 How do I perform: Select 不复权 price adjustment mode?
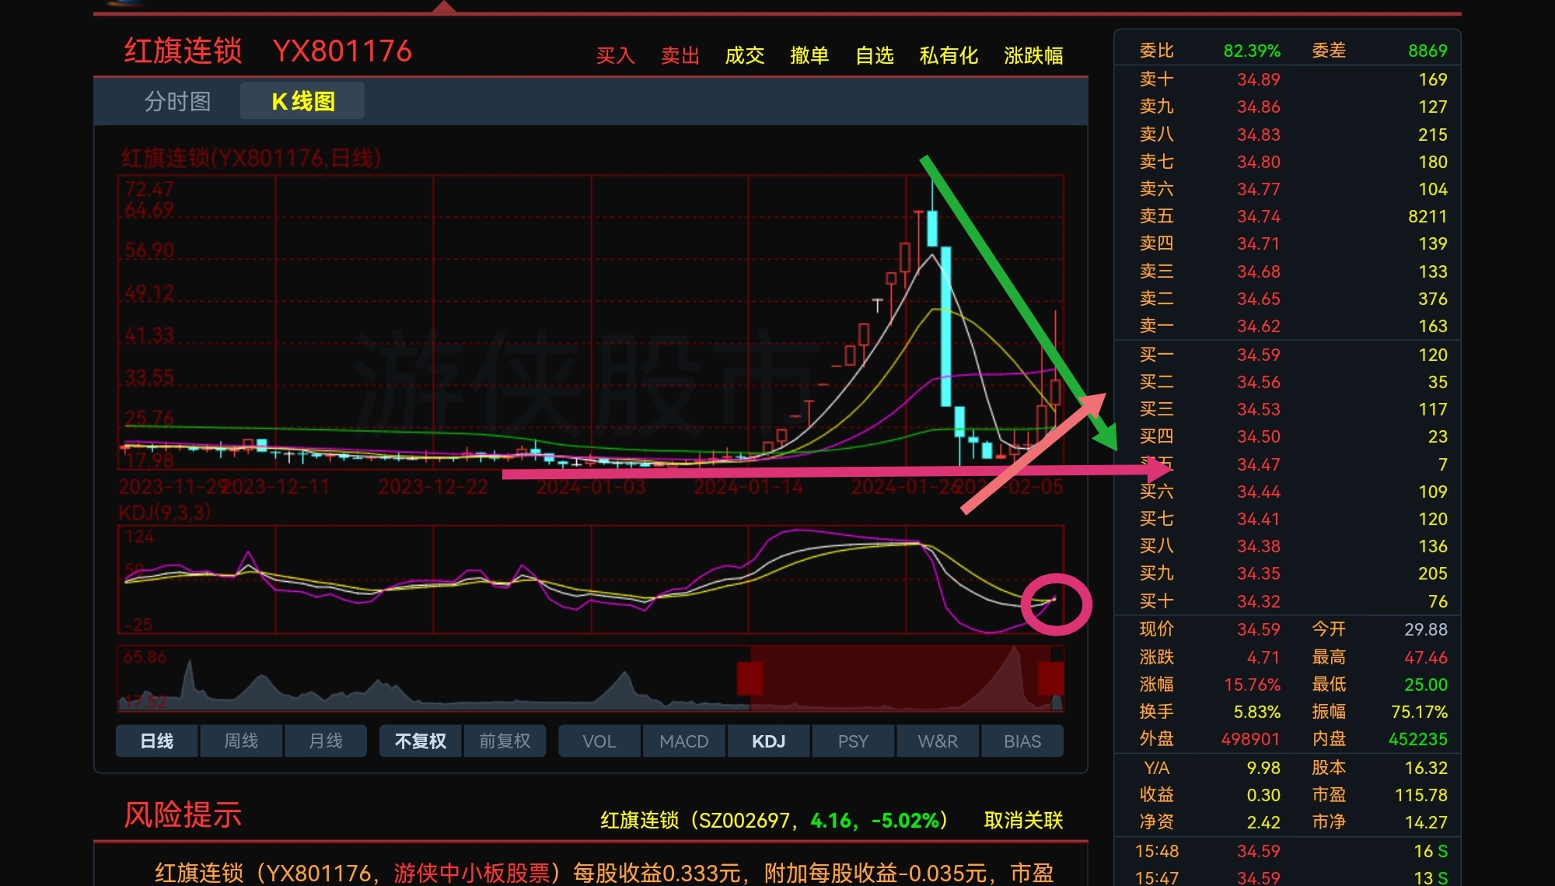(x=421, y=741)
